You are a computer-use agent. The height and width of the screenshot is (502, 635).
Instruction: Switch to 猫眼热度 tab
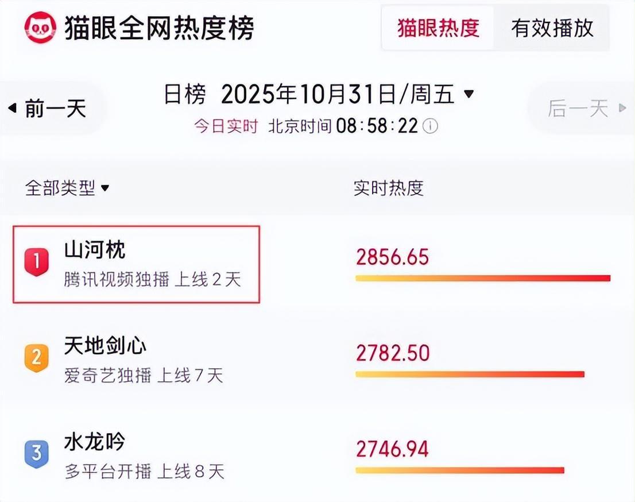tap(438, 28)
